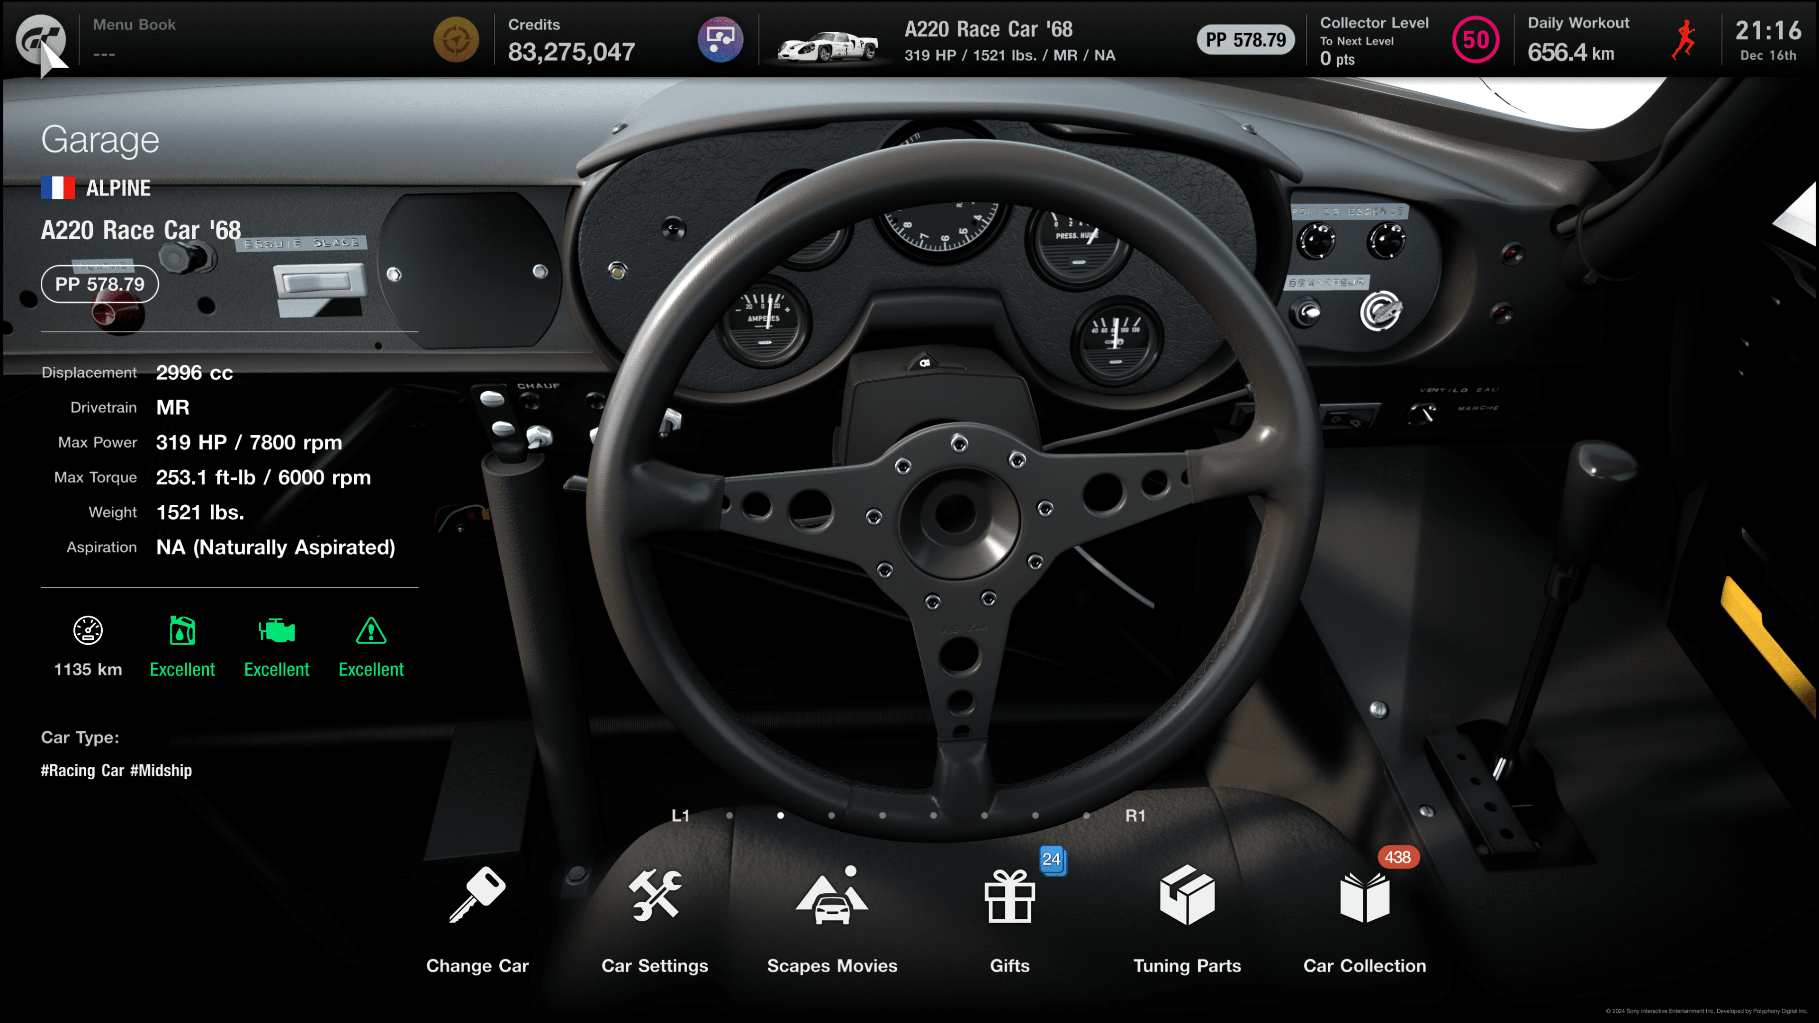Check the engine condition icon
The height and width of the screenshot is (1023, 1819).
(277, 630)
